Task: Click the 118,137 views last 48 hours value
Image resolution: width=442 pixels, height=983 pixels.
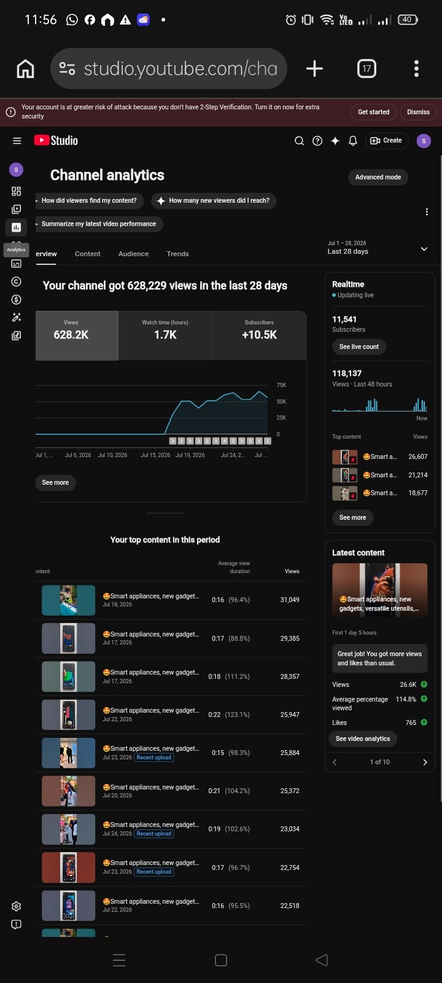Action: (x=347, y=374)
